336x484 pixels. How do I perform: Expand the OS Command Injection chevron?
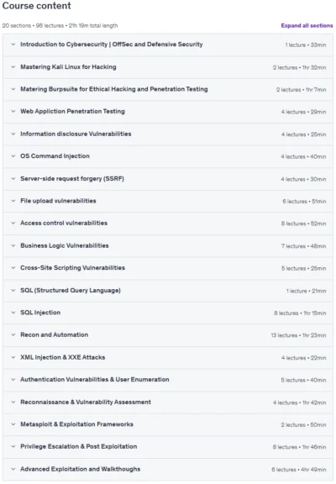coord(13,156)
